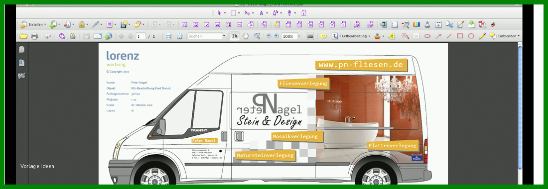548x189 pixels.
Task: Open the Erstellen dropdown
Action: click(x=32, y=24)
